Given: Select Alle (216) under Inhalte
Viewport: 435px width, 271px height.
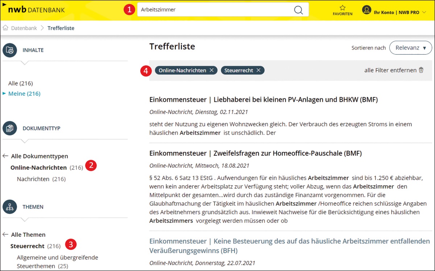Looking at the screenshot, I should (20, 83).
